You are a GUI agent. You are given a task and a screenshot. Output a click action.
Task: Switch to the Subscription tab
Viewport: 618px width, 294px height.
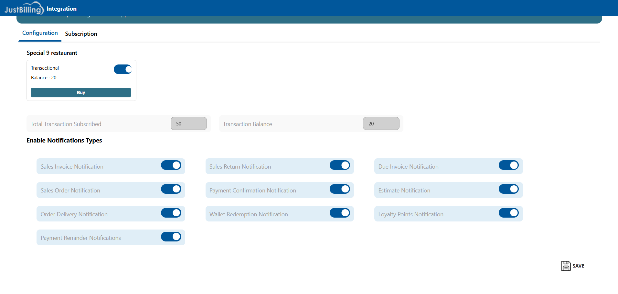pyautogui.click(x=81, y=34)
